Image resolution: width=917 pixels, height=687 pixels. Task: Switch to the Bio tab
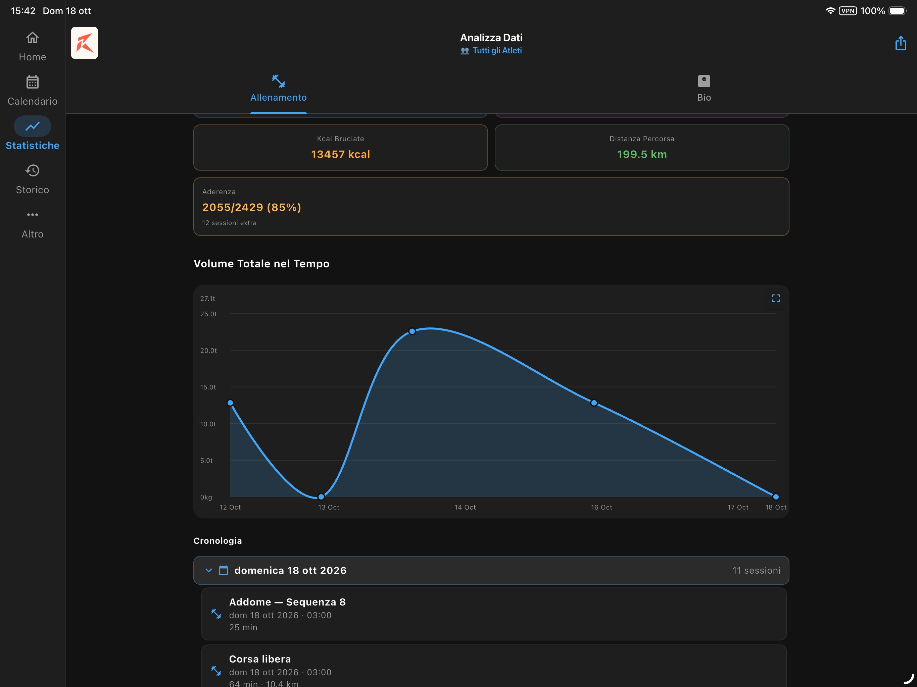click(704, 89)
